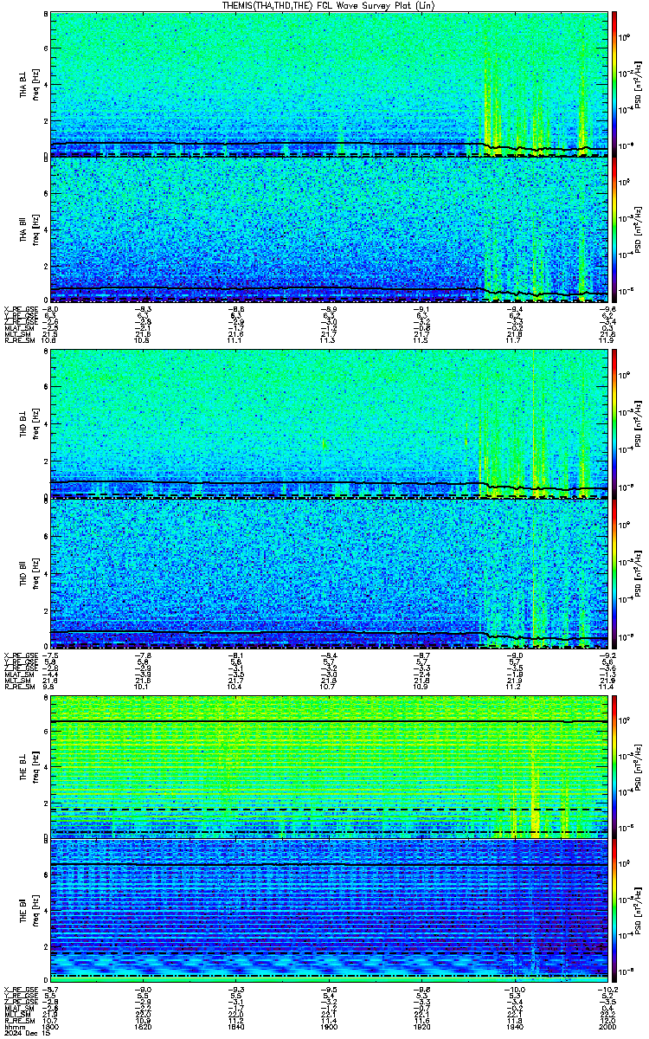Screen dimensions: 649x1039
Task: Click the PSD [nT²/Hz] label beside THA B⊥
Action: pos(639,84)
